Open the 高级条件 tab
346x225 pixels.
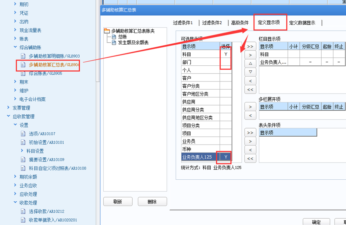tap(240, 23)
